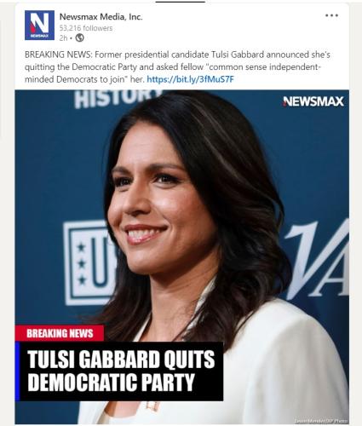Click the globe public visibility icon

pos(80,37)
